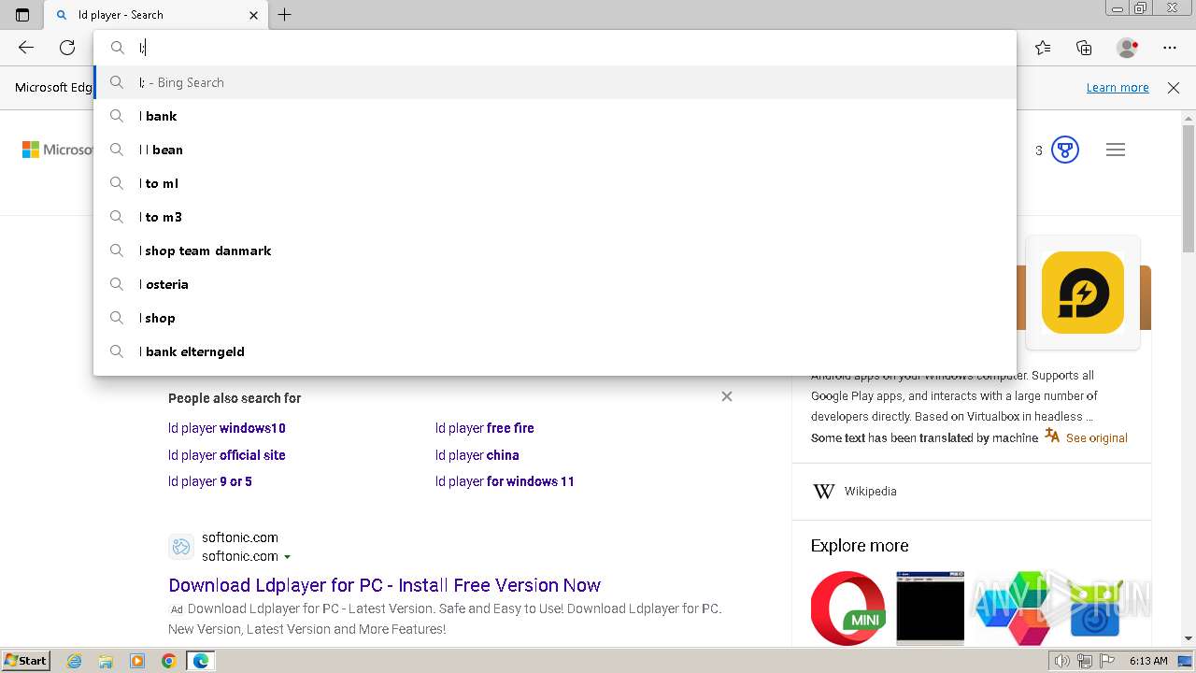Open 'ld player free fire' related search

coord(485,428)
